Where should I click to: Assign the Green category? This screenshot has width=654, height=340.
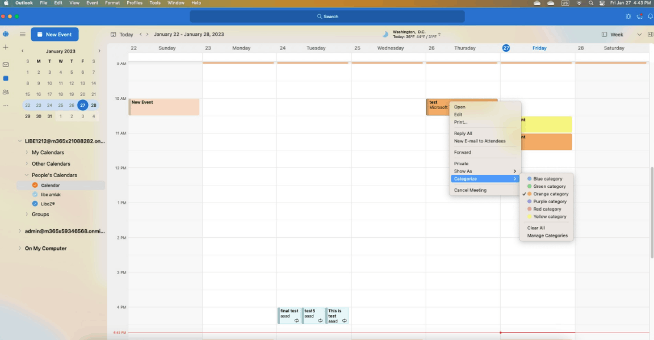(x=546, y=187)
